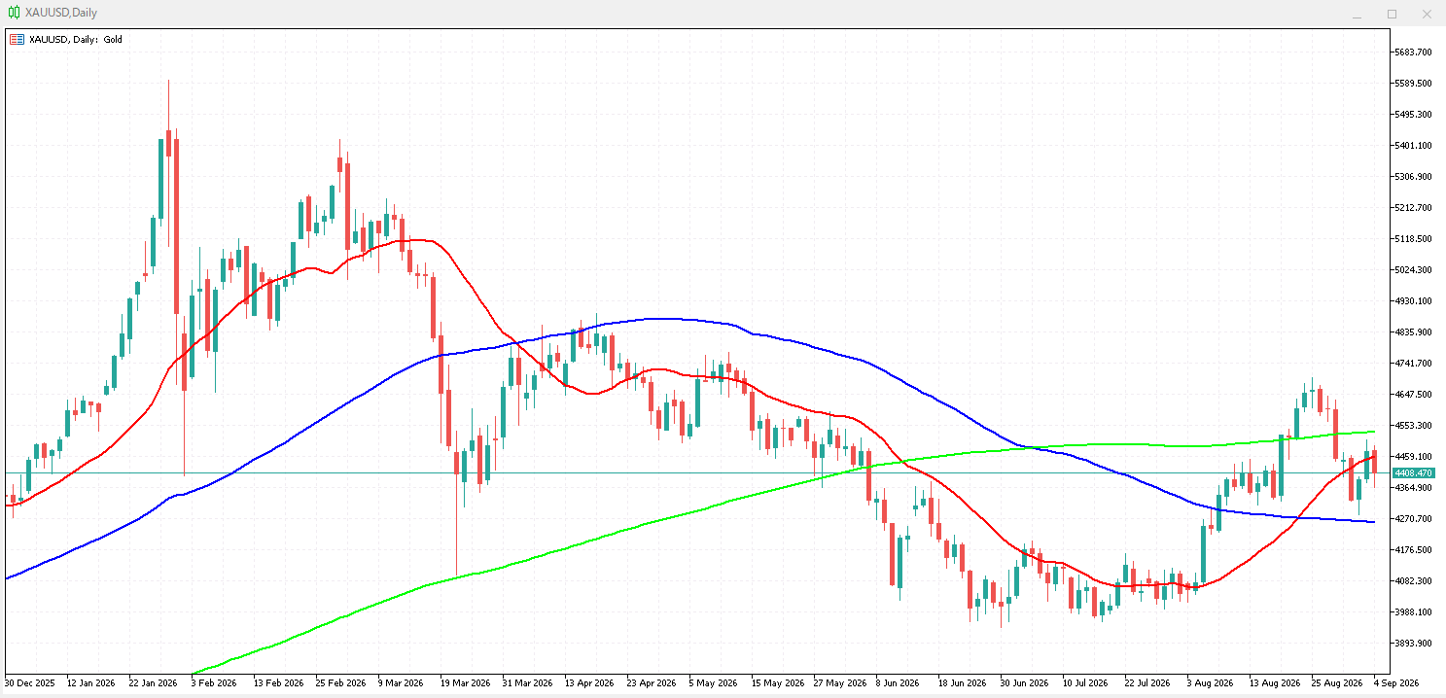Screen dimensions: 1446x698
Task: Click the 4647.500 price scale label
Action: (1412, 395)
